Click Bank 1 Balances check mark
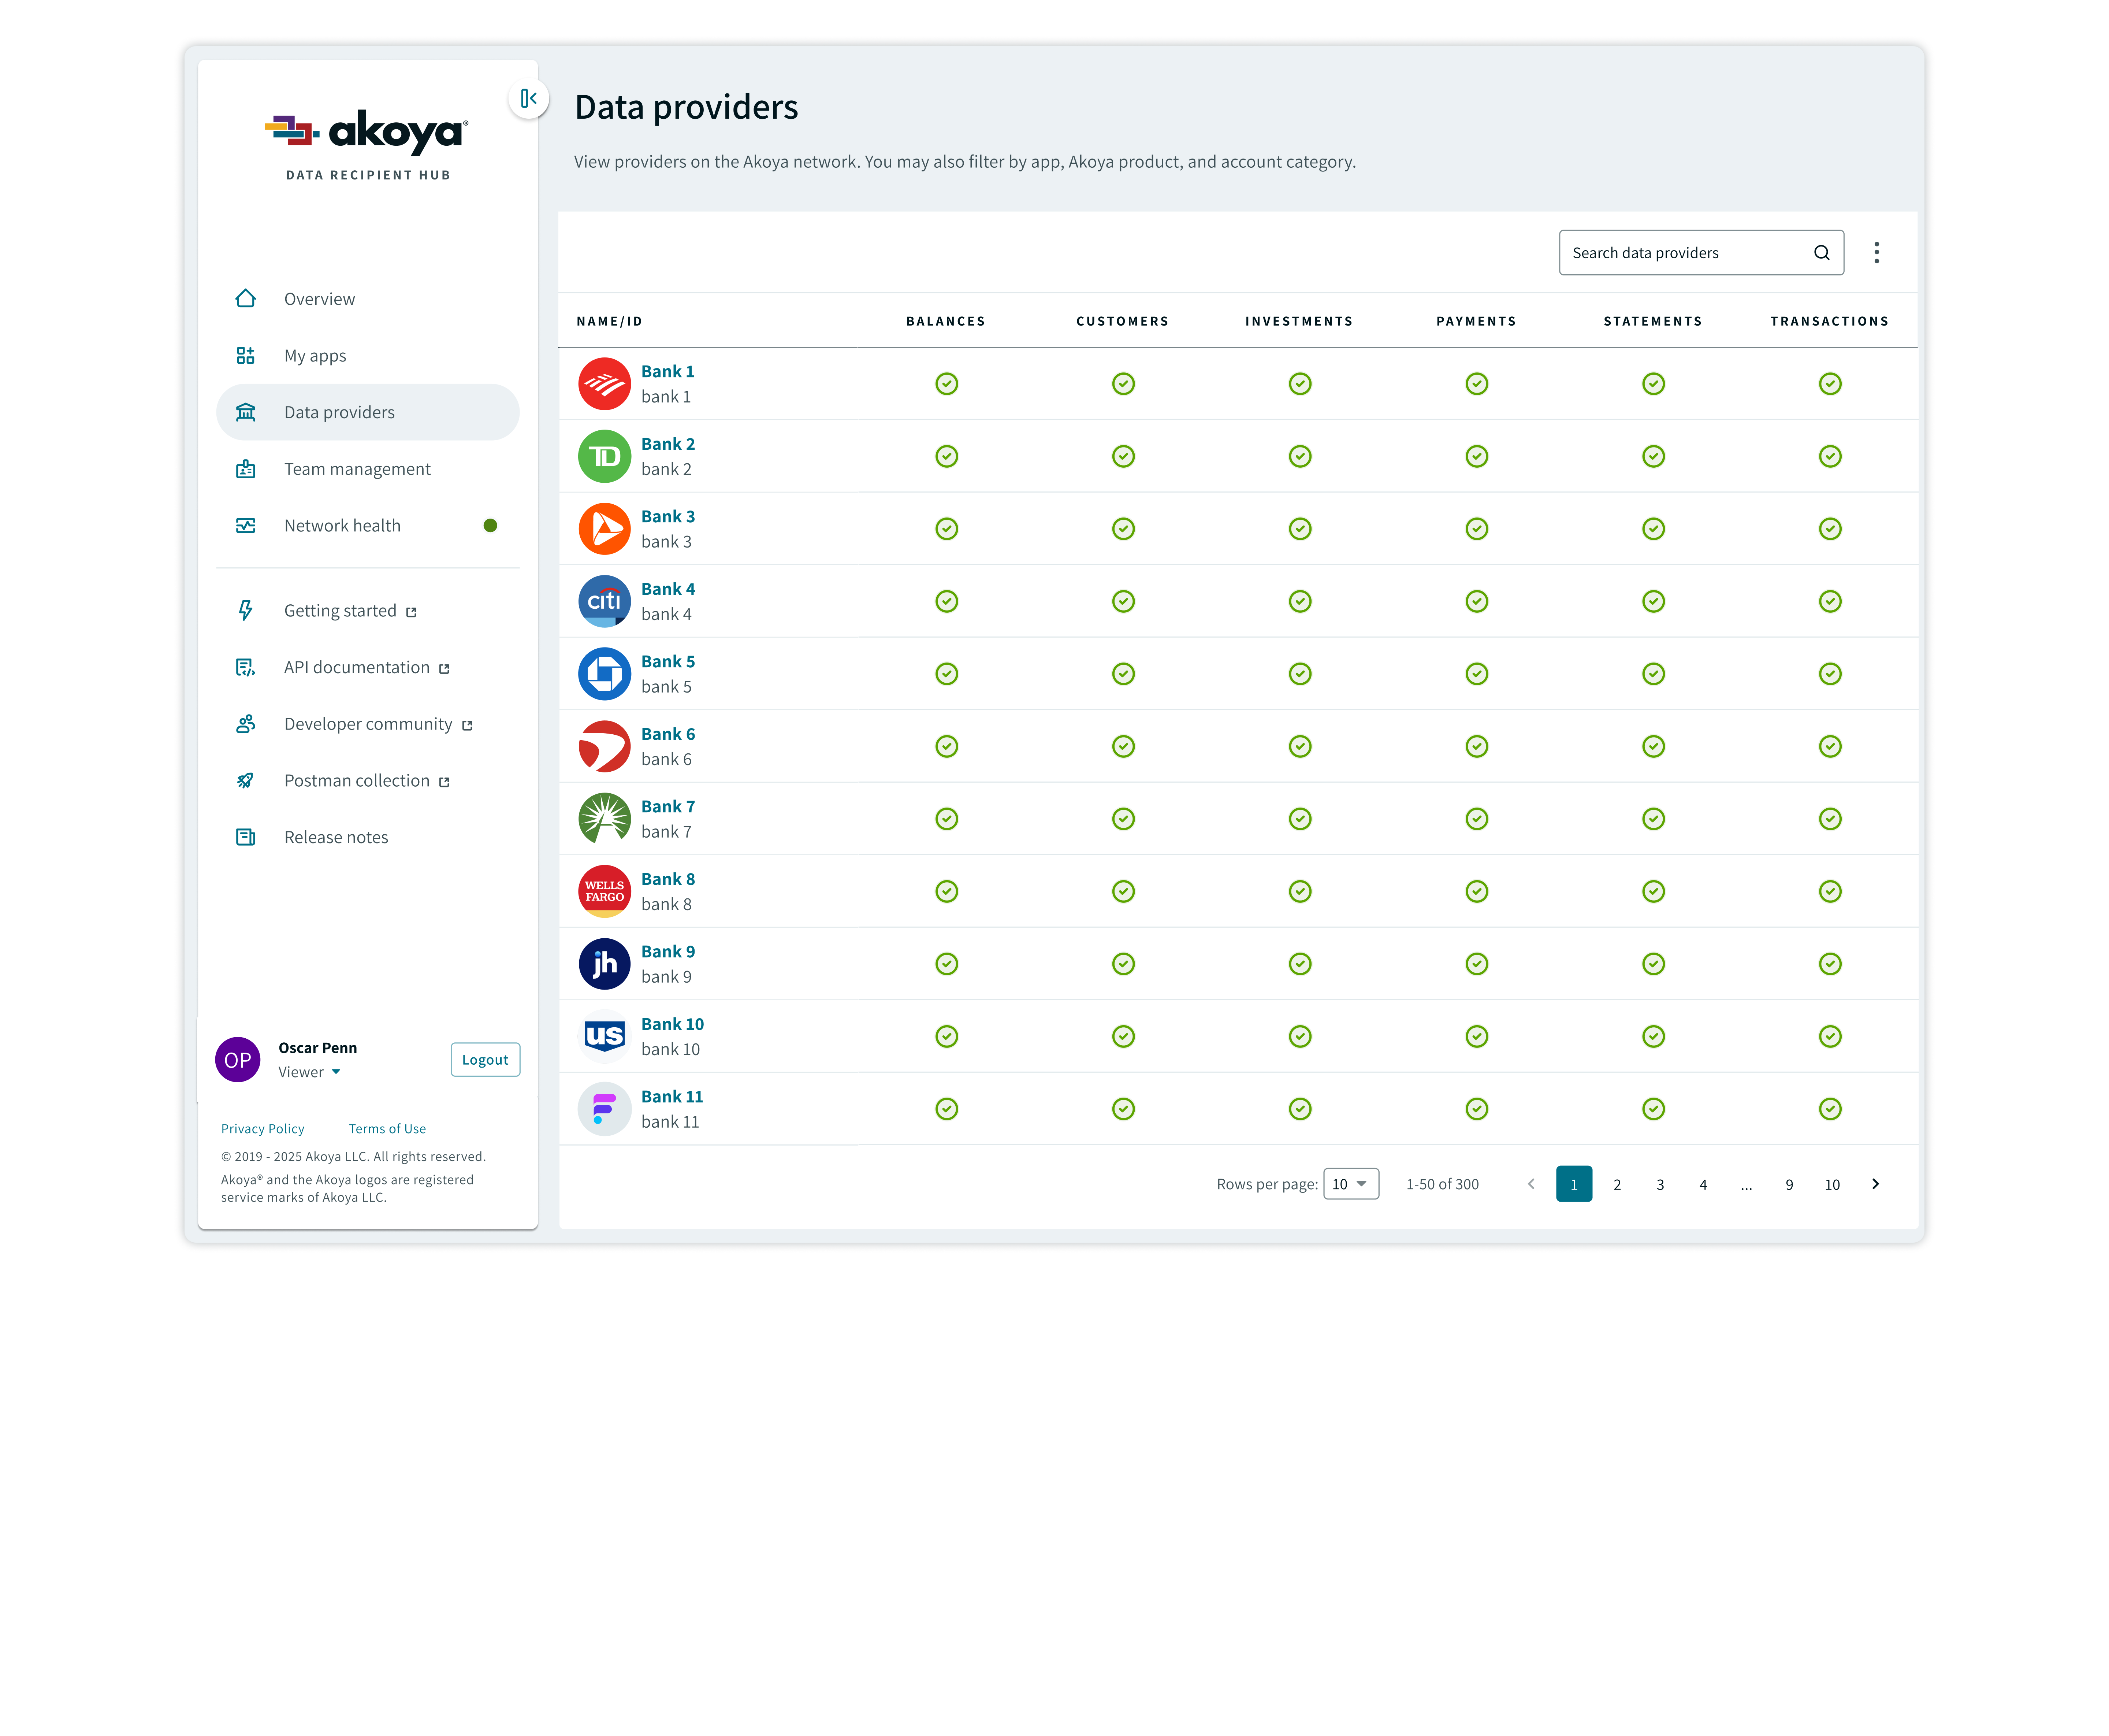The height and width of the screenshot is (1736, 2109). [x=946, y=384]
